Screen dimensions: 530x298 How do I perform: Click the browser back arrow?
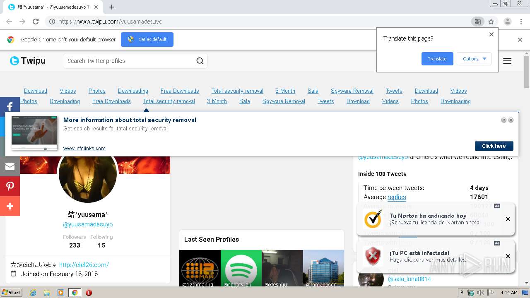pyautogui.click(x=9, y=22)
